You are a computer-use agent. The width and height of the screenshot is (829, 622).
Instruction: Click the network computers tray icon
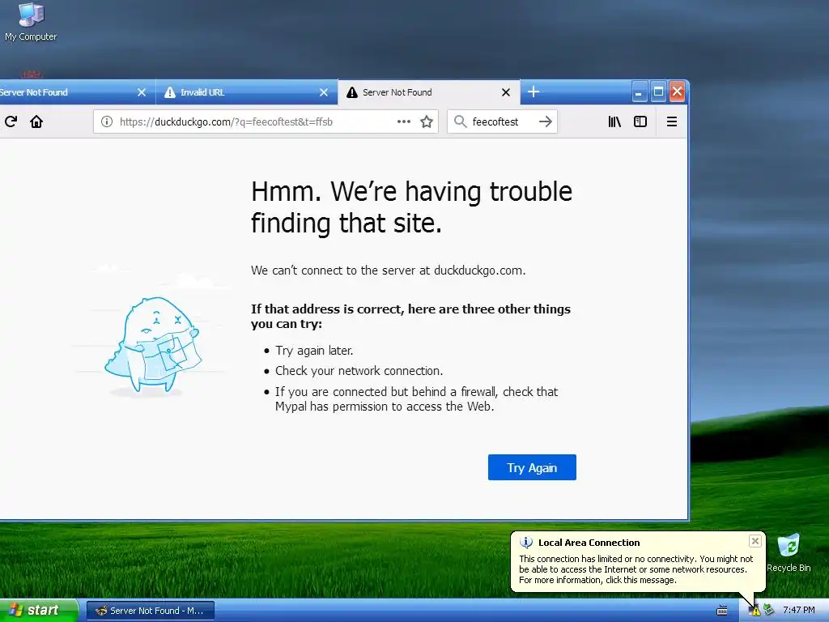point(769,611)
